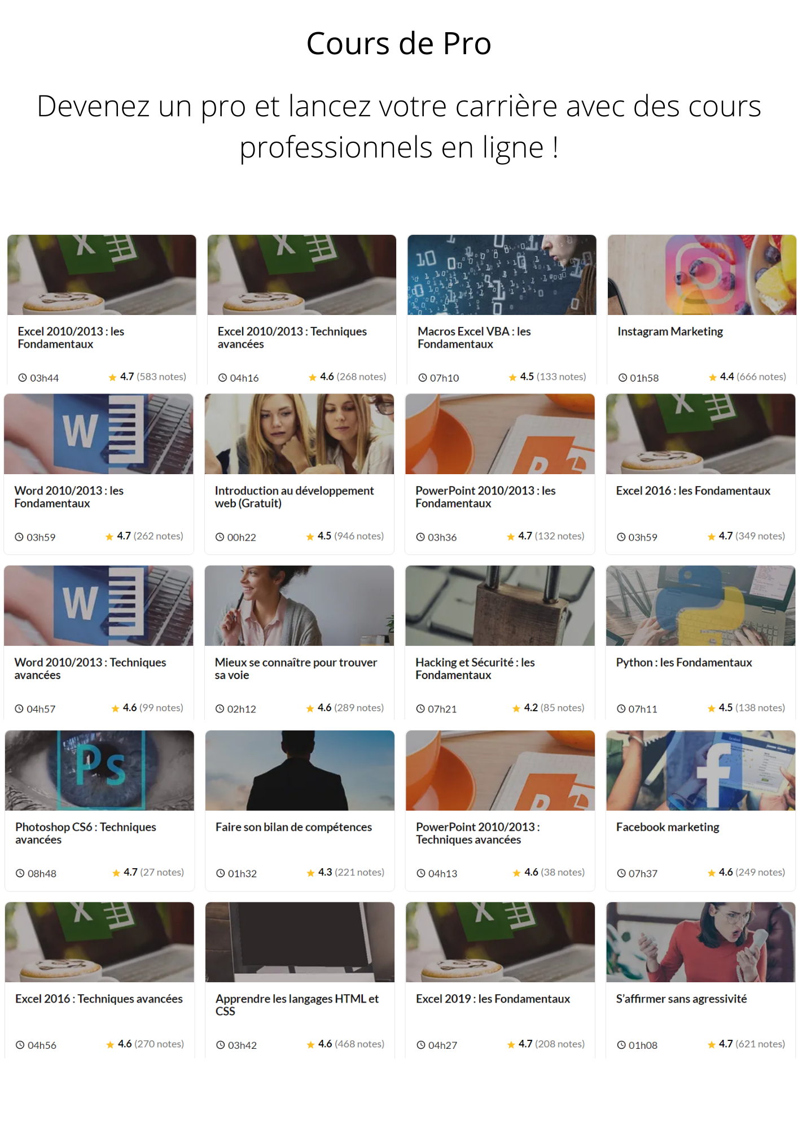Image resolution: width=798 pixels, height=1129 pixels.
Task: Open the Excel 2010/2013 Fondamentaux course thumbnail
Action: coord(102,275)
